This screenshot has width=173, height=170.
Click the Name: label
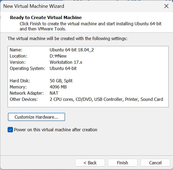click(16, 50)
